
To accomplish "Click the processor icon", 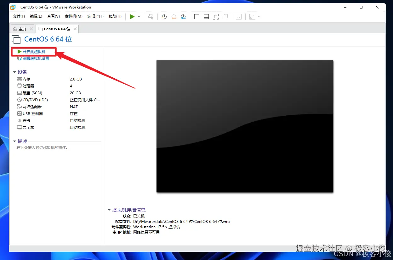I will point(20,86).
